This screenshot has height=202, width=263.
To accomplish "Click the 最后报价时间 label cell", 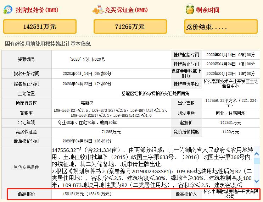I will [27, 141].
